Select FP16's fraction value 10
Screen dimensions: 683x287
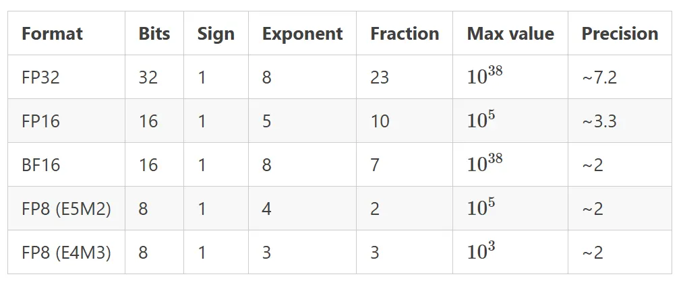[x=380, y=121]
